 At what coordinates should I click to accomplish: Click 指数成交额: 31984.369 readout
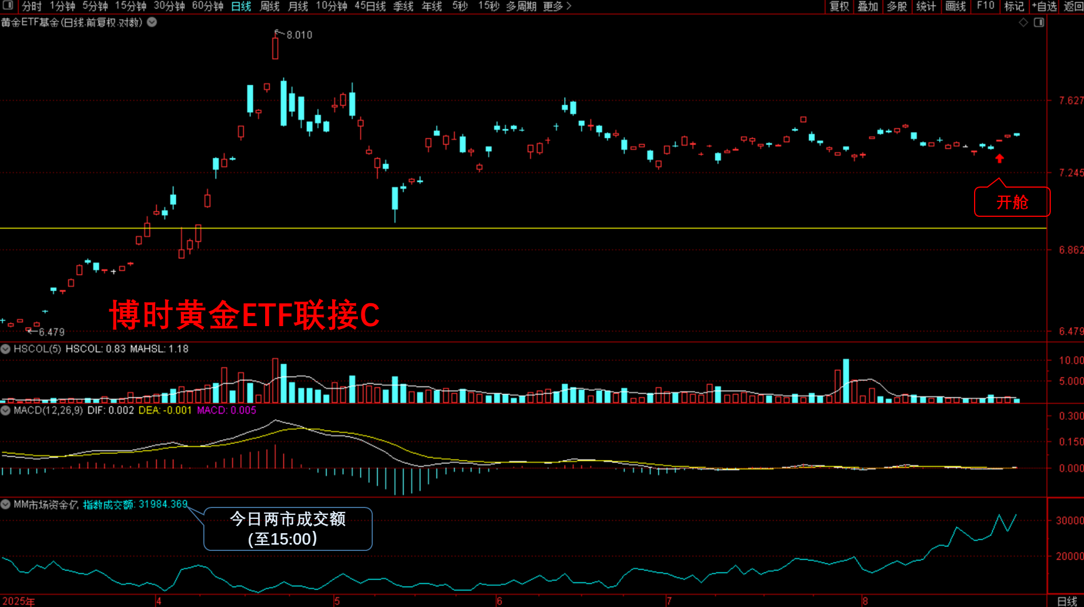pyautogui.click(x=135, y=505)
